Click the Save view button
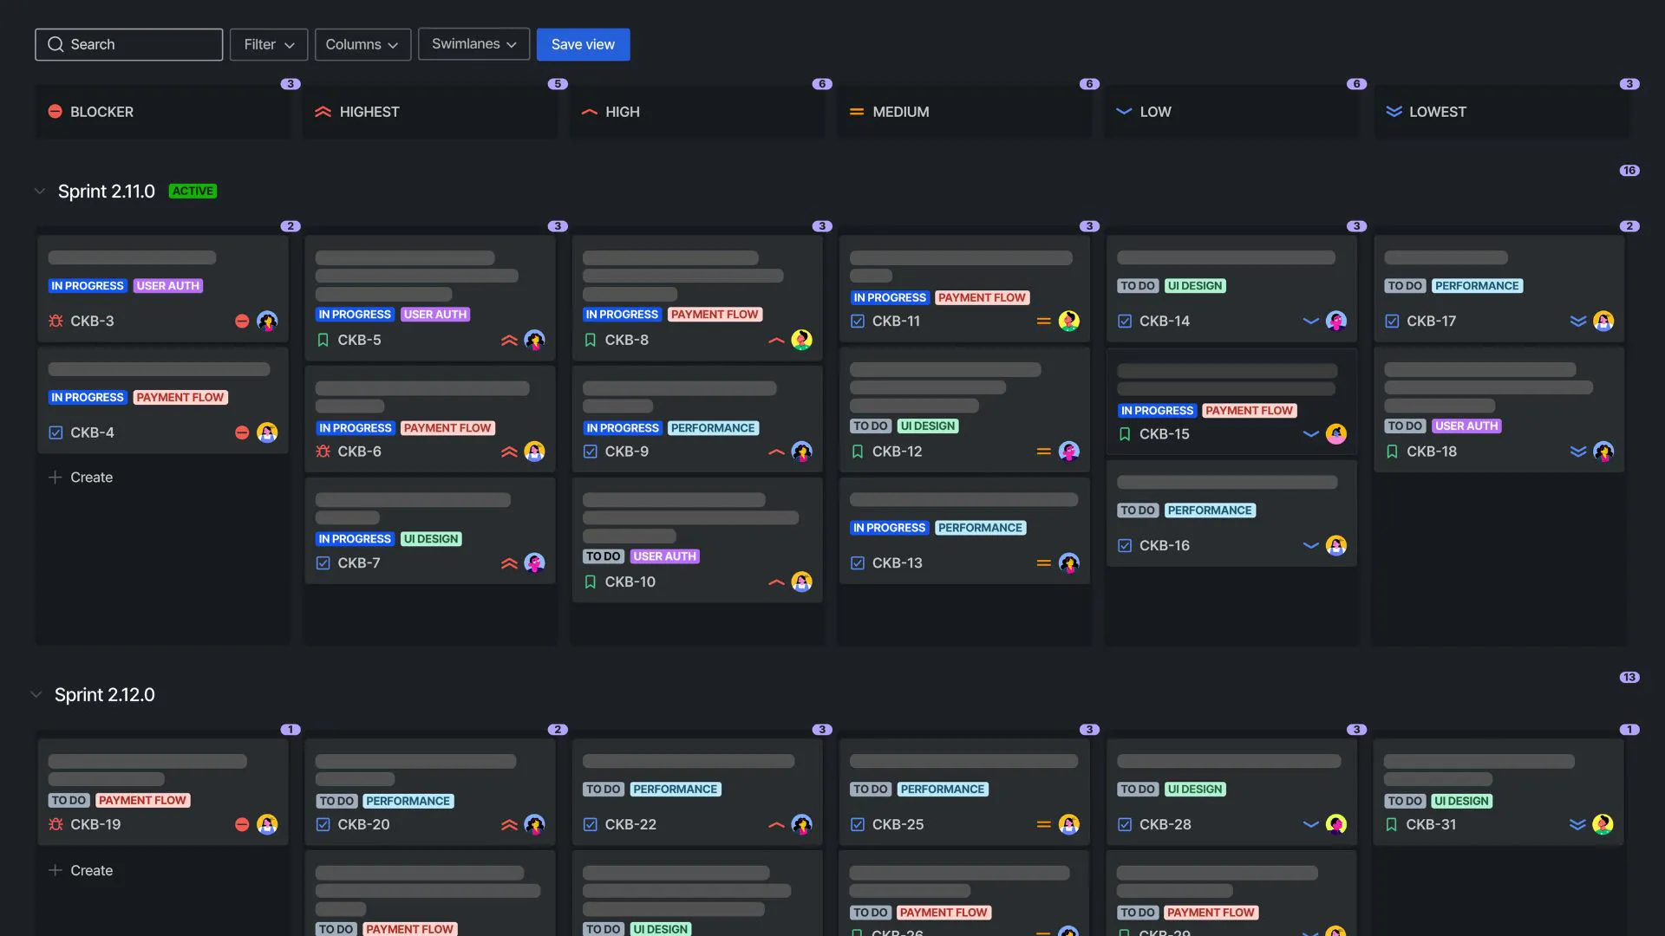The image size is (1665, 936). (583, 44)
